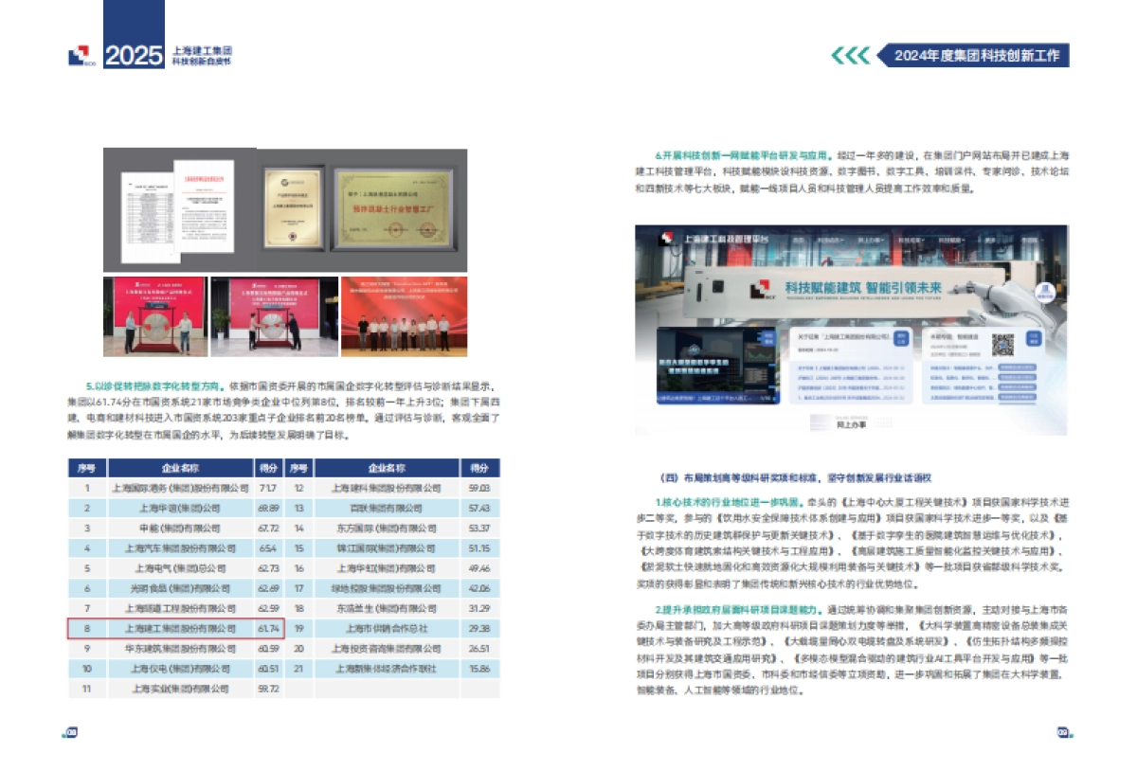Select 科技成果 in the website navigation
The width and height of the screenshot is (1137, 771).
click(x=911, y=240)
